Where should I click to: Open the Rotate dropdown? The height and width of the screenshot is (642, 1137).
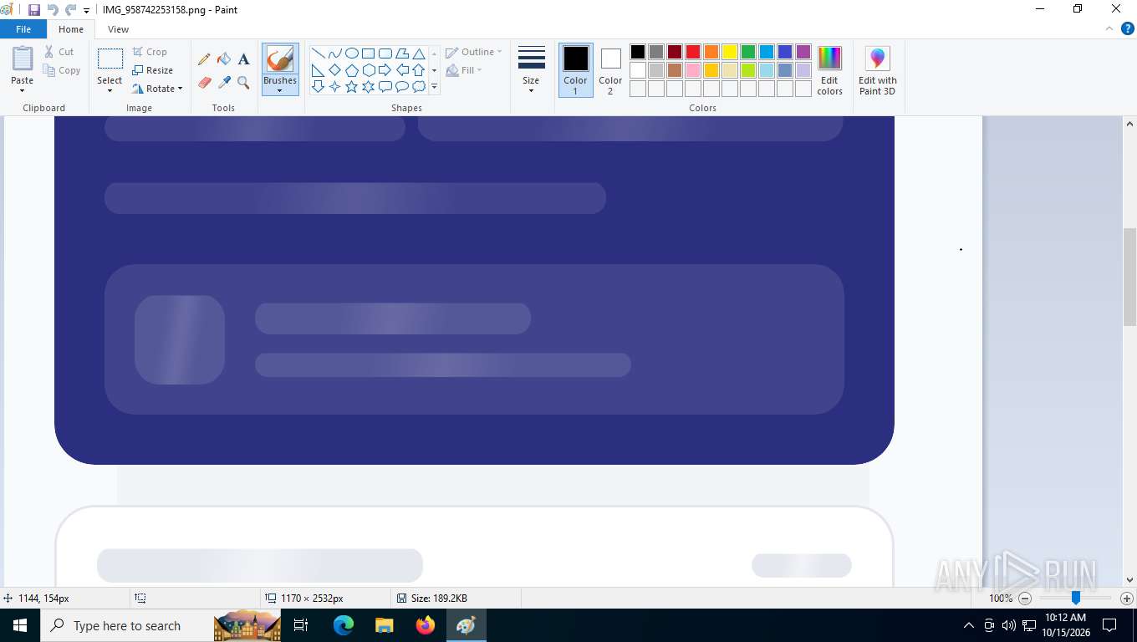pos(157,89)
